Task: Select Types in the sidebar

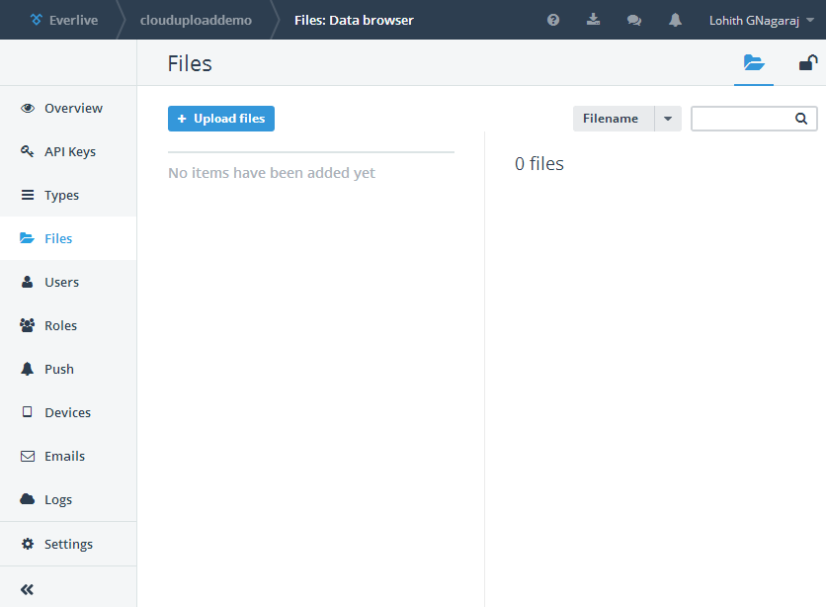Action: tap(61, 196)
